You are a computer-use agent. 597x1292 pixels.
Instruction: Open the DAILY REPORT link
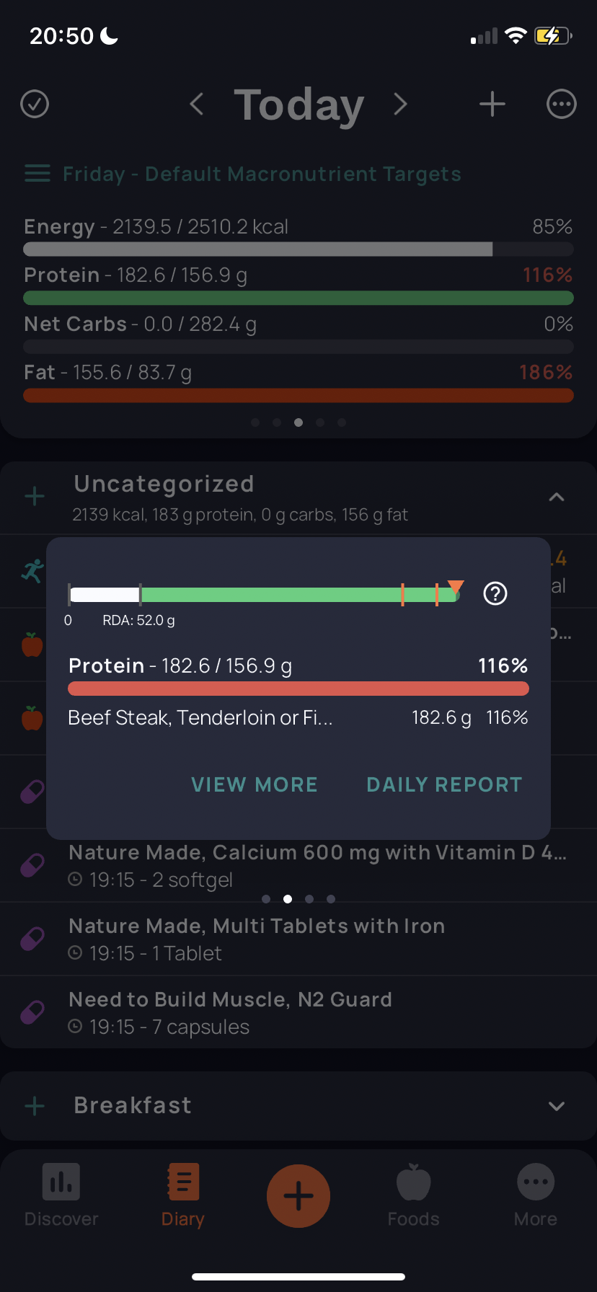click(x=445, y=784)
